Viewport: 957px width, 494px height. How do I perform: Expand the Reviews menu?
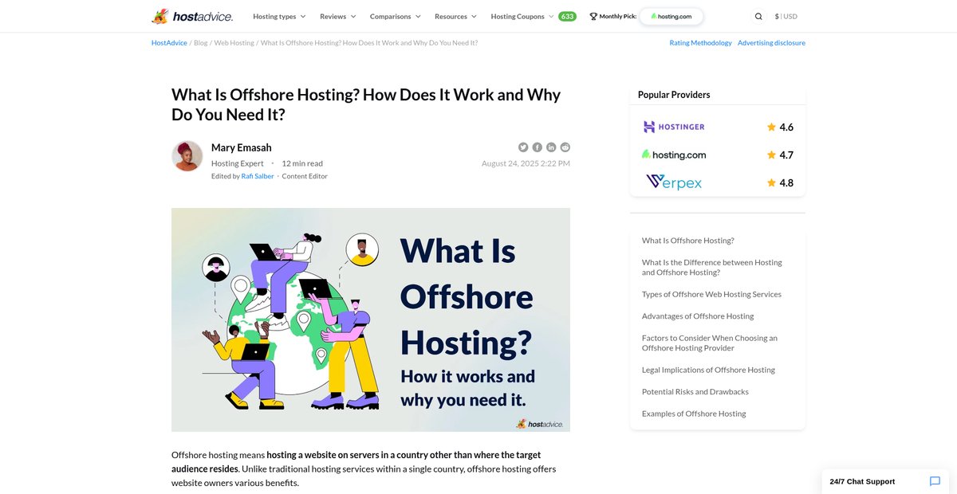338,16
